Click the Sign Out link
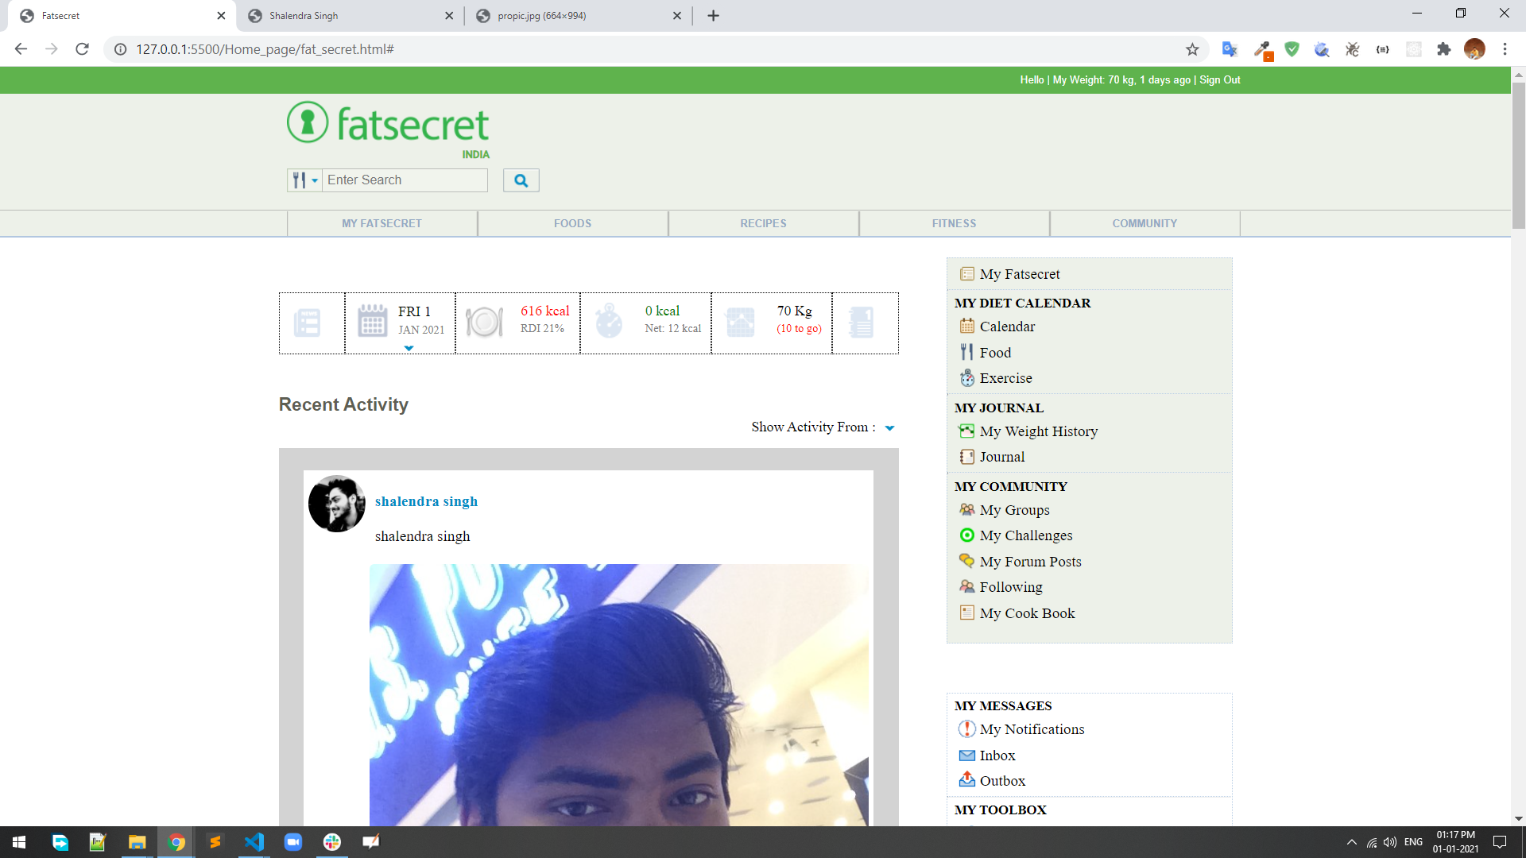Screen dimensions: 1526x858 pos(1219,80)
